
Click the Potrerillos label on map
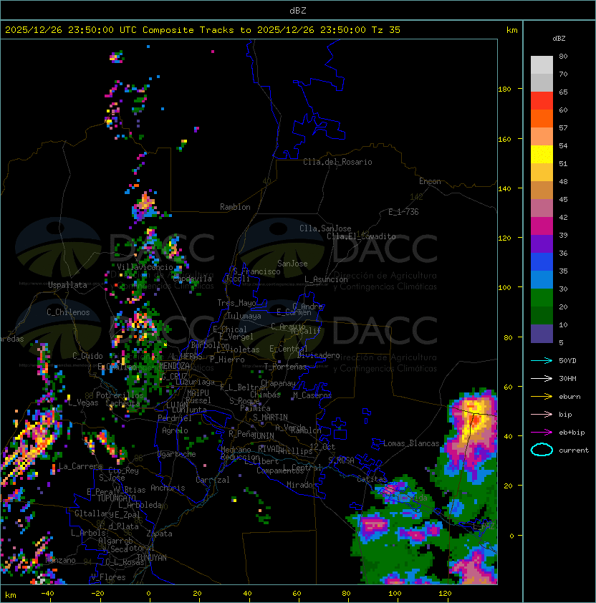click(120, 395)
